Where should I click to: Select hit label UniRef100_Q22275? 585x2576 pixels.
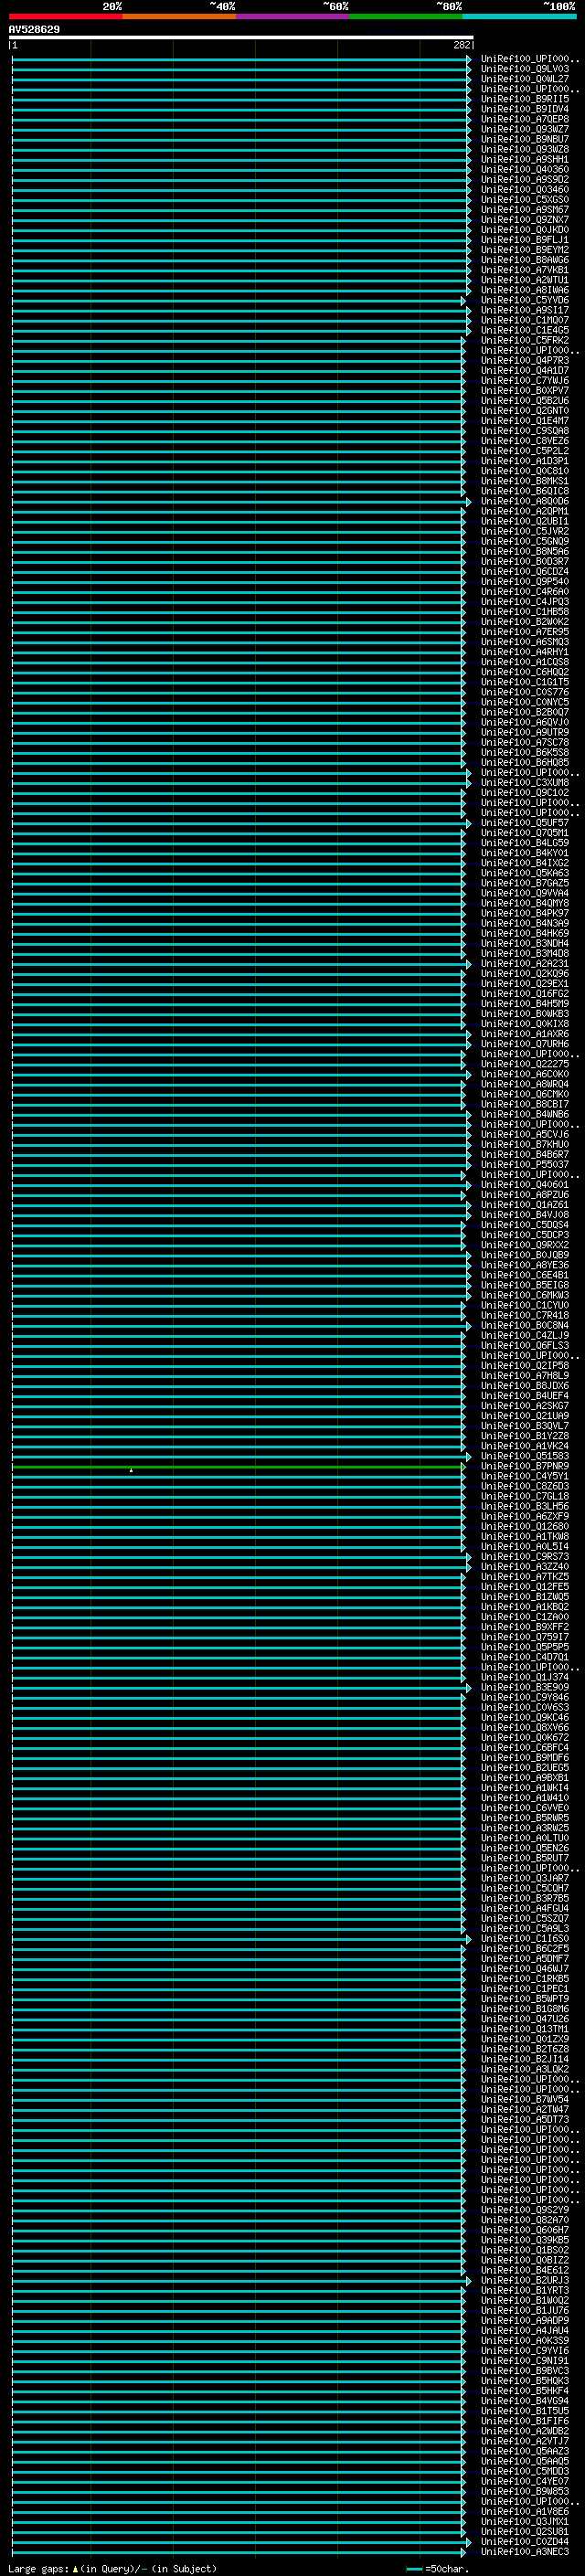[x=524, y=1064]
